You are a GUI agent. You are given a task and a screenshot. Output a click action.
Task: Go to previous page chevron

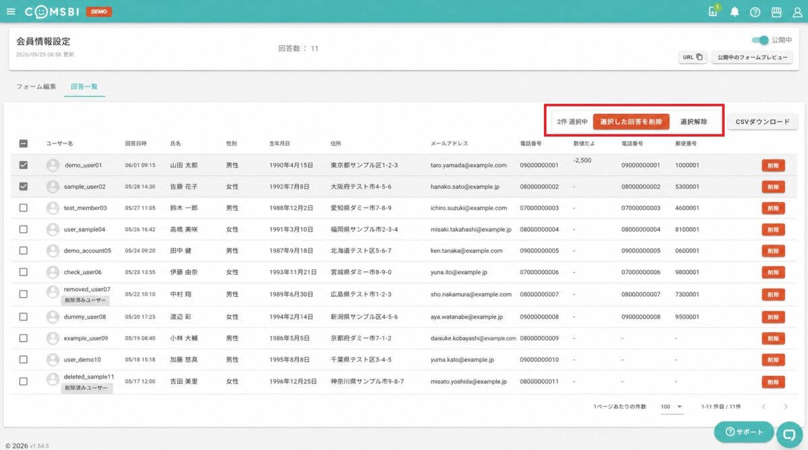pyautogui.click(x=764, y=407)
